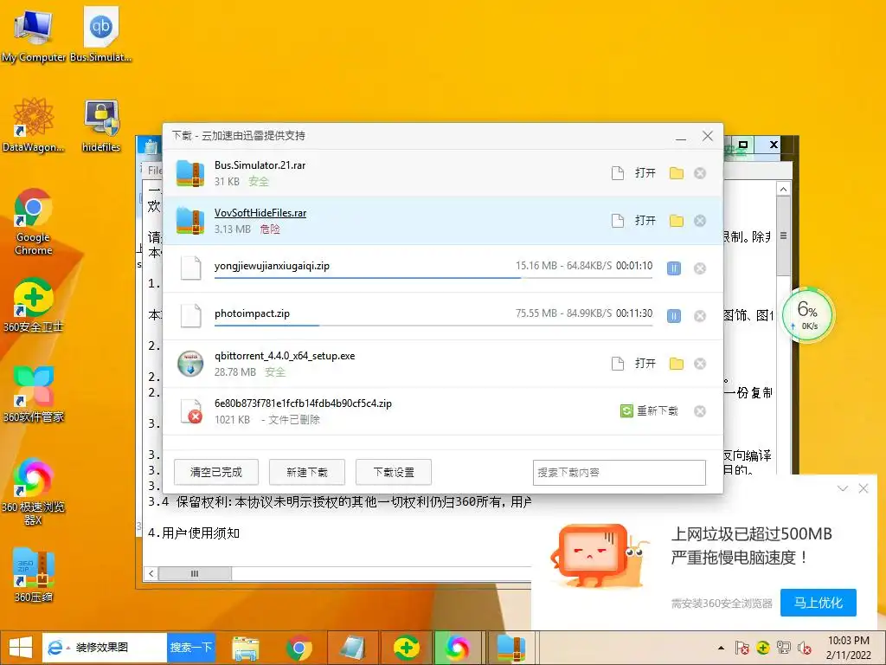The image size is (886, 665).
Task: Open 360软件管家 desktop shortcut
Action: [x=34, y=394]
